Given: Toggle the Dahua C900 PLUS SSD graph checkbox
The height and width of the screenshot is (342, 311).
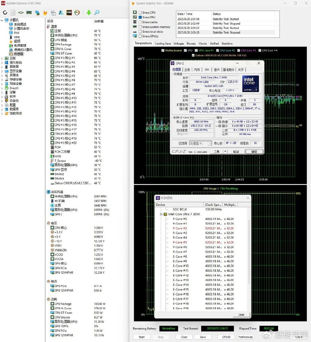Looking at the screenshot, I should click(x=193, y=56).
